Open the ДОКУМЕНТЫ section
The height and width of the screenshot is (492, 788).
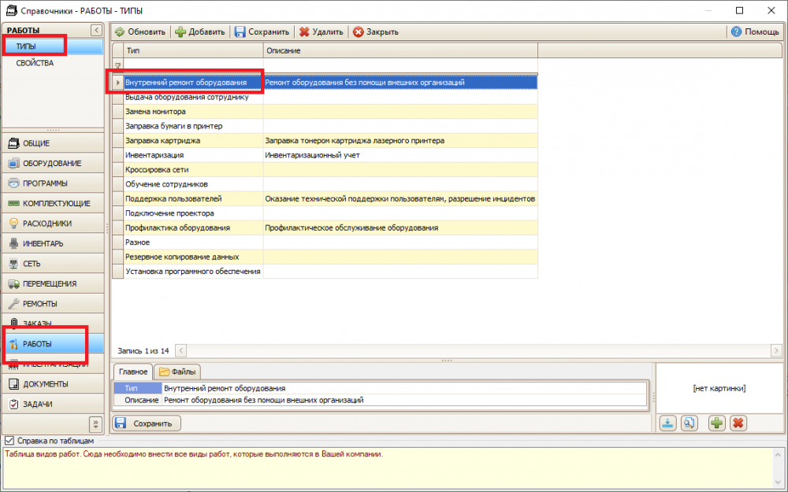54,384
